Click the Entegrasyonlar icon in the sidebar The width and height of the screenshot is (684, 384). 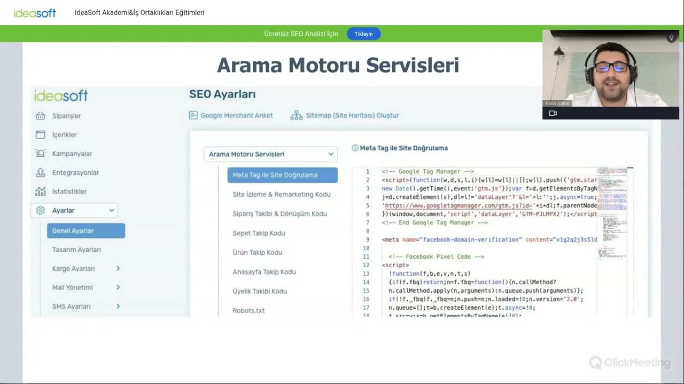coord(40,172)
